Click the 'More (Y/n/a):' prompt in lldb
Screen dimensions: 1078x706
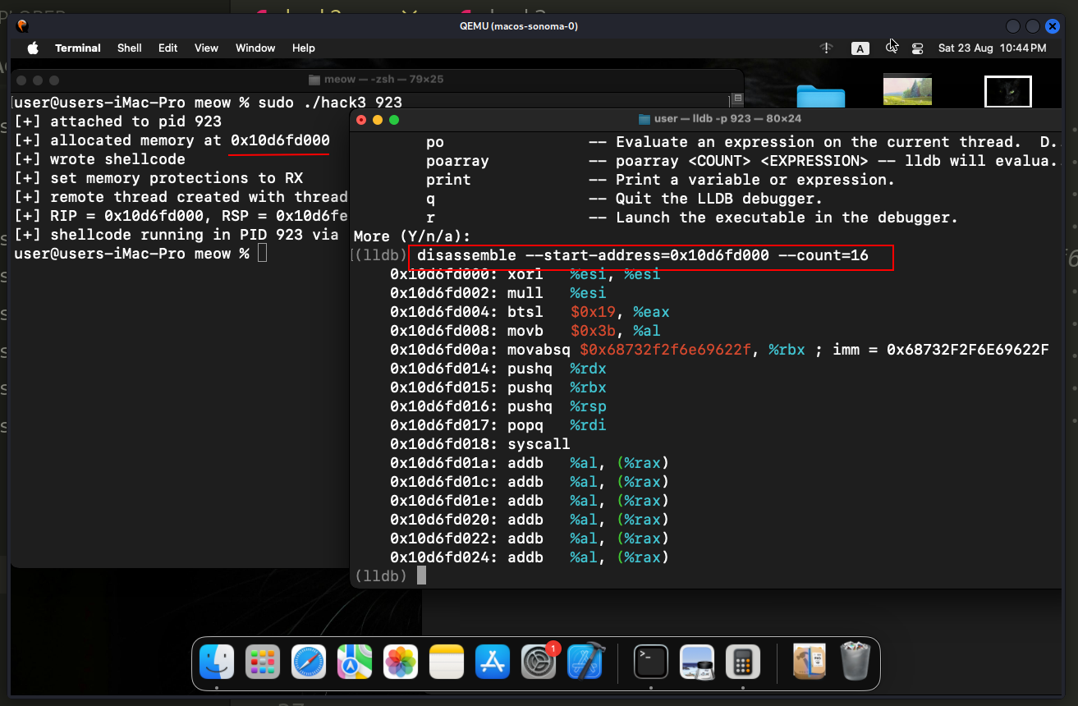coord(412,236)
